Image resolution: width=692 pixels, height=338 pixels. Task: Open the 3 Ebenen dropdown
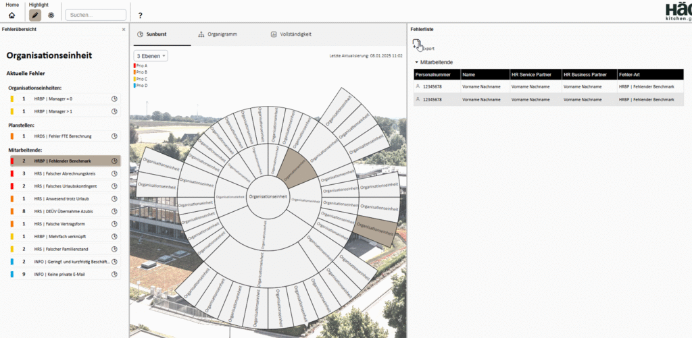coord(151,56)
